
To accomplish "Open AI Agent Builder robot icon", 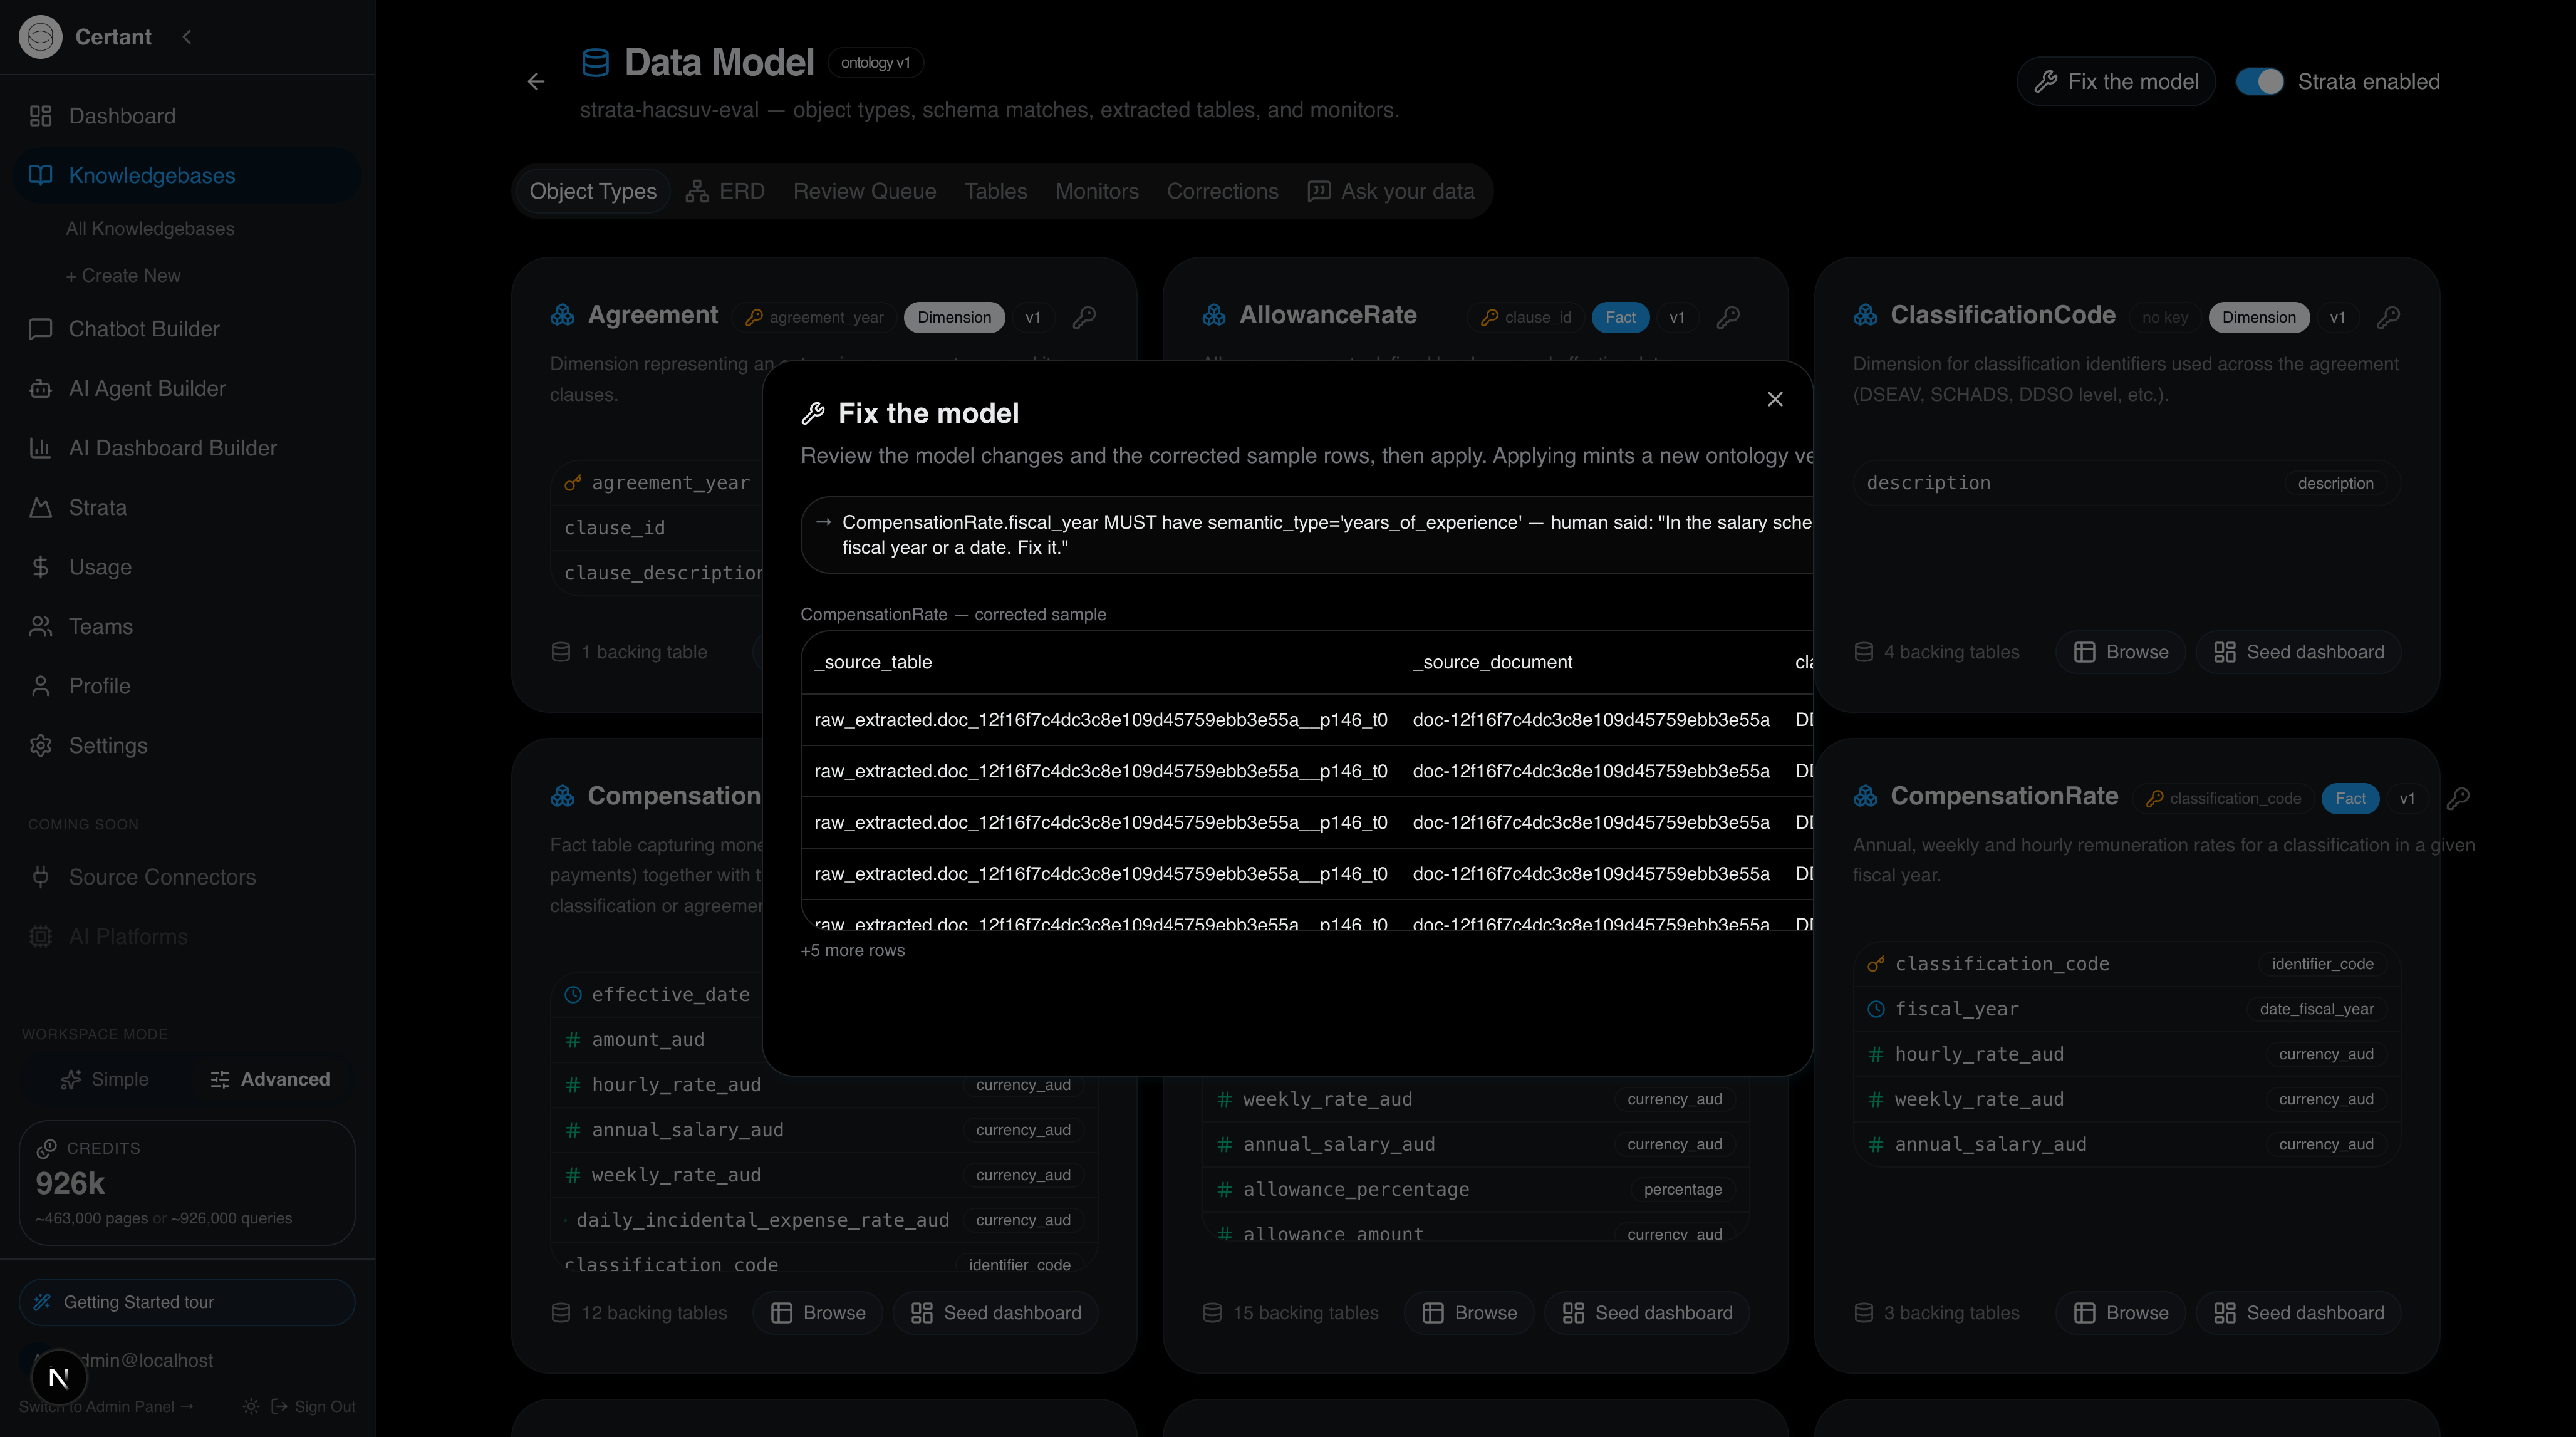I will tap(40, 388).
